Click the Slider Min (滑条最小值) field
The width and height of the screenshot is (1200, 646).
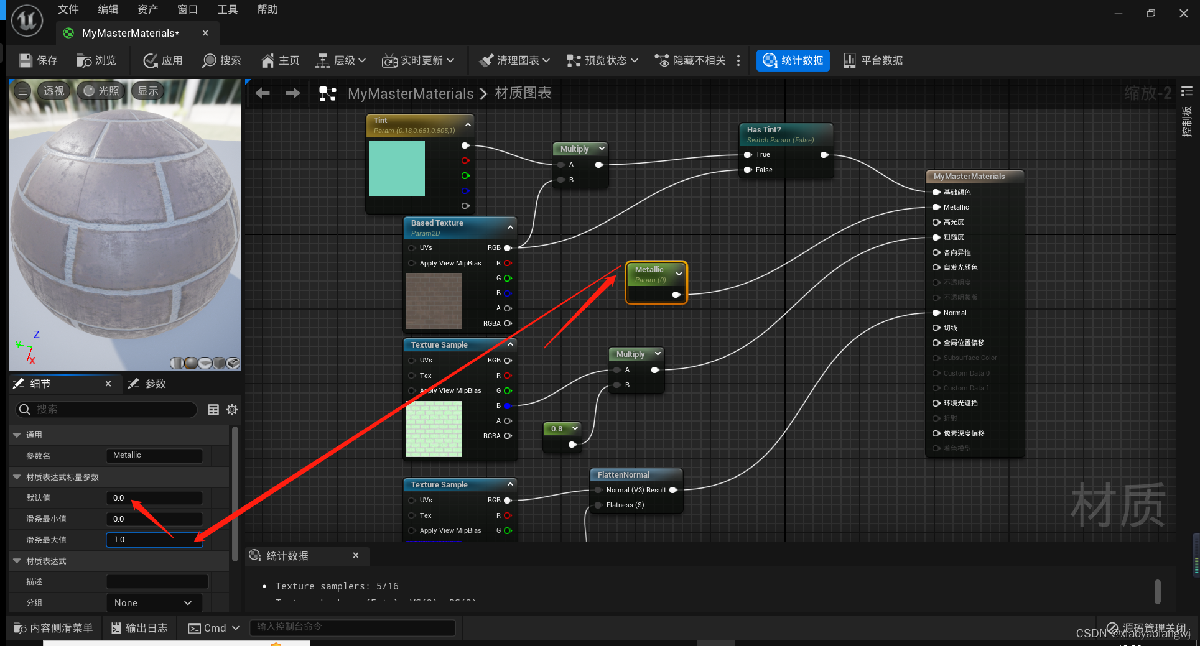(154, 519)
